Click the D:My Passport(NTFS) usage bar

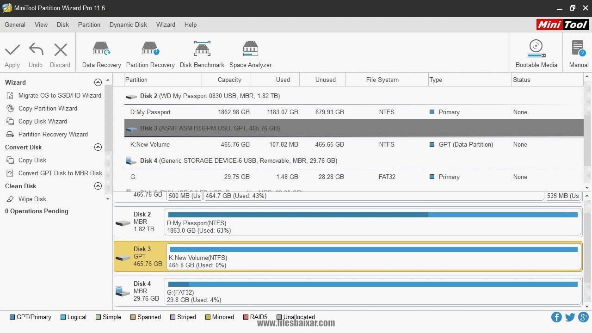(x=373, y=215)
